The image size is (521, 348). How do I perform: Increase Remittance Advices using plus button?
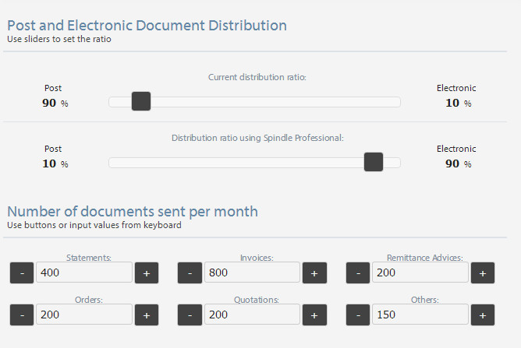point(483,272)
